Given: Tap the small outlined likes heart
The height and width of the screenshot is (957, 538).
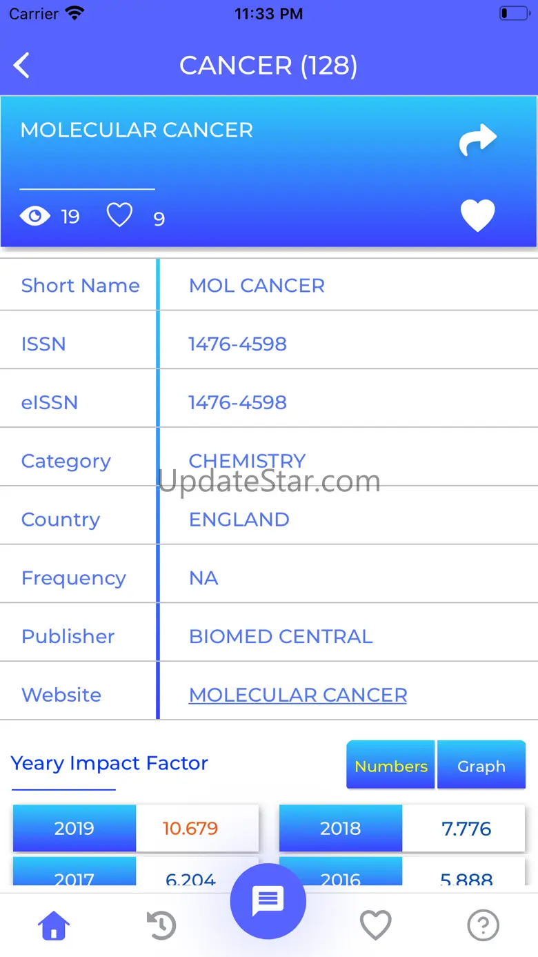Looking at the screenshot, I should tap(119, 215).
